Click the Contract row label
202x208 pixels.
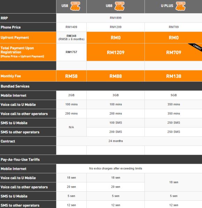tap(8, 141)
